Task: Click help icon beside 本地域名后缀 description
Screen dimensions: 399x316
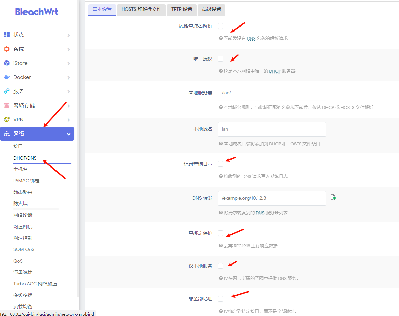Action: 221,144
